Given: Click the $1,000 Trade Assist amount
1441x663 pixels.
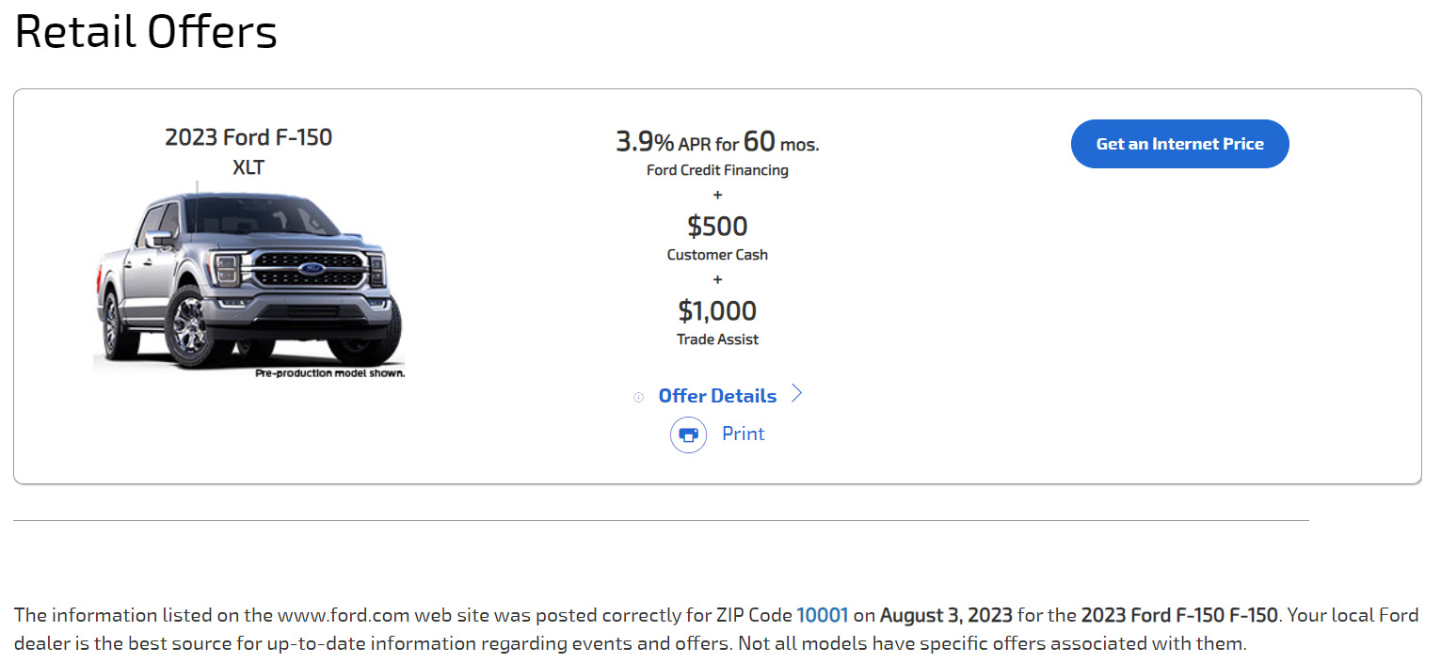Looking at the screenshot, I should pyautogui.click(x=717, y=311).
